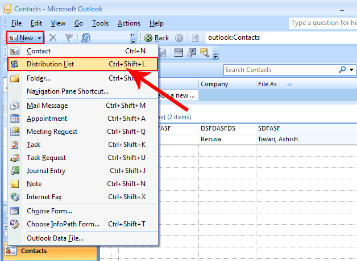The height and width of the screenshot is (261, 357).
Task: Click the New contact button
Action: (22, 37)
